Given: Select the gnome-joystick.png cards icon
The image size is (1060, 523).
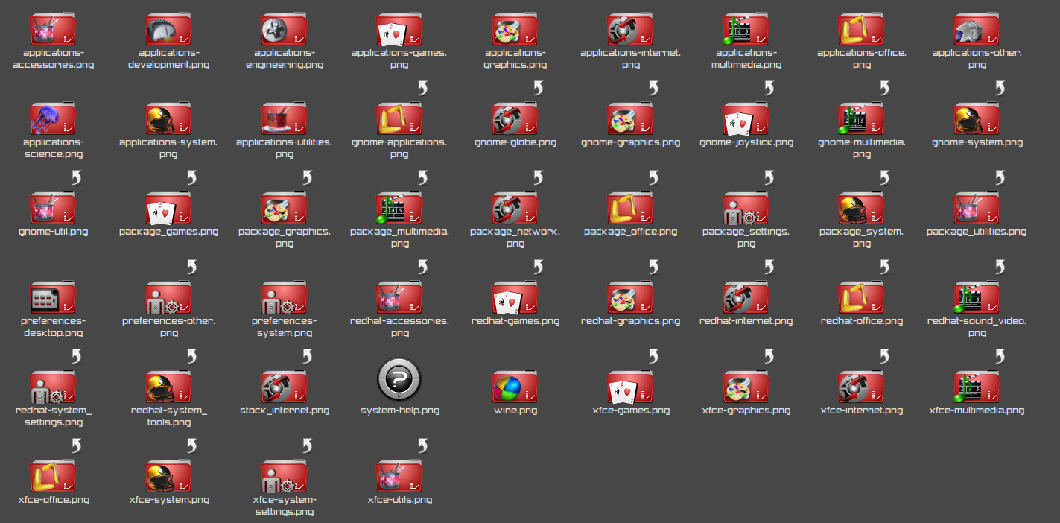Looking at the screenshot, I should point(746,119).
